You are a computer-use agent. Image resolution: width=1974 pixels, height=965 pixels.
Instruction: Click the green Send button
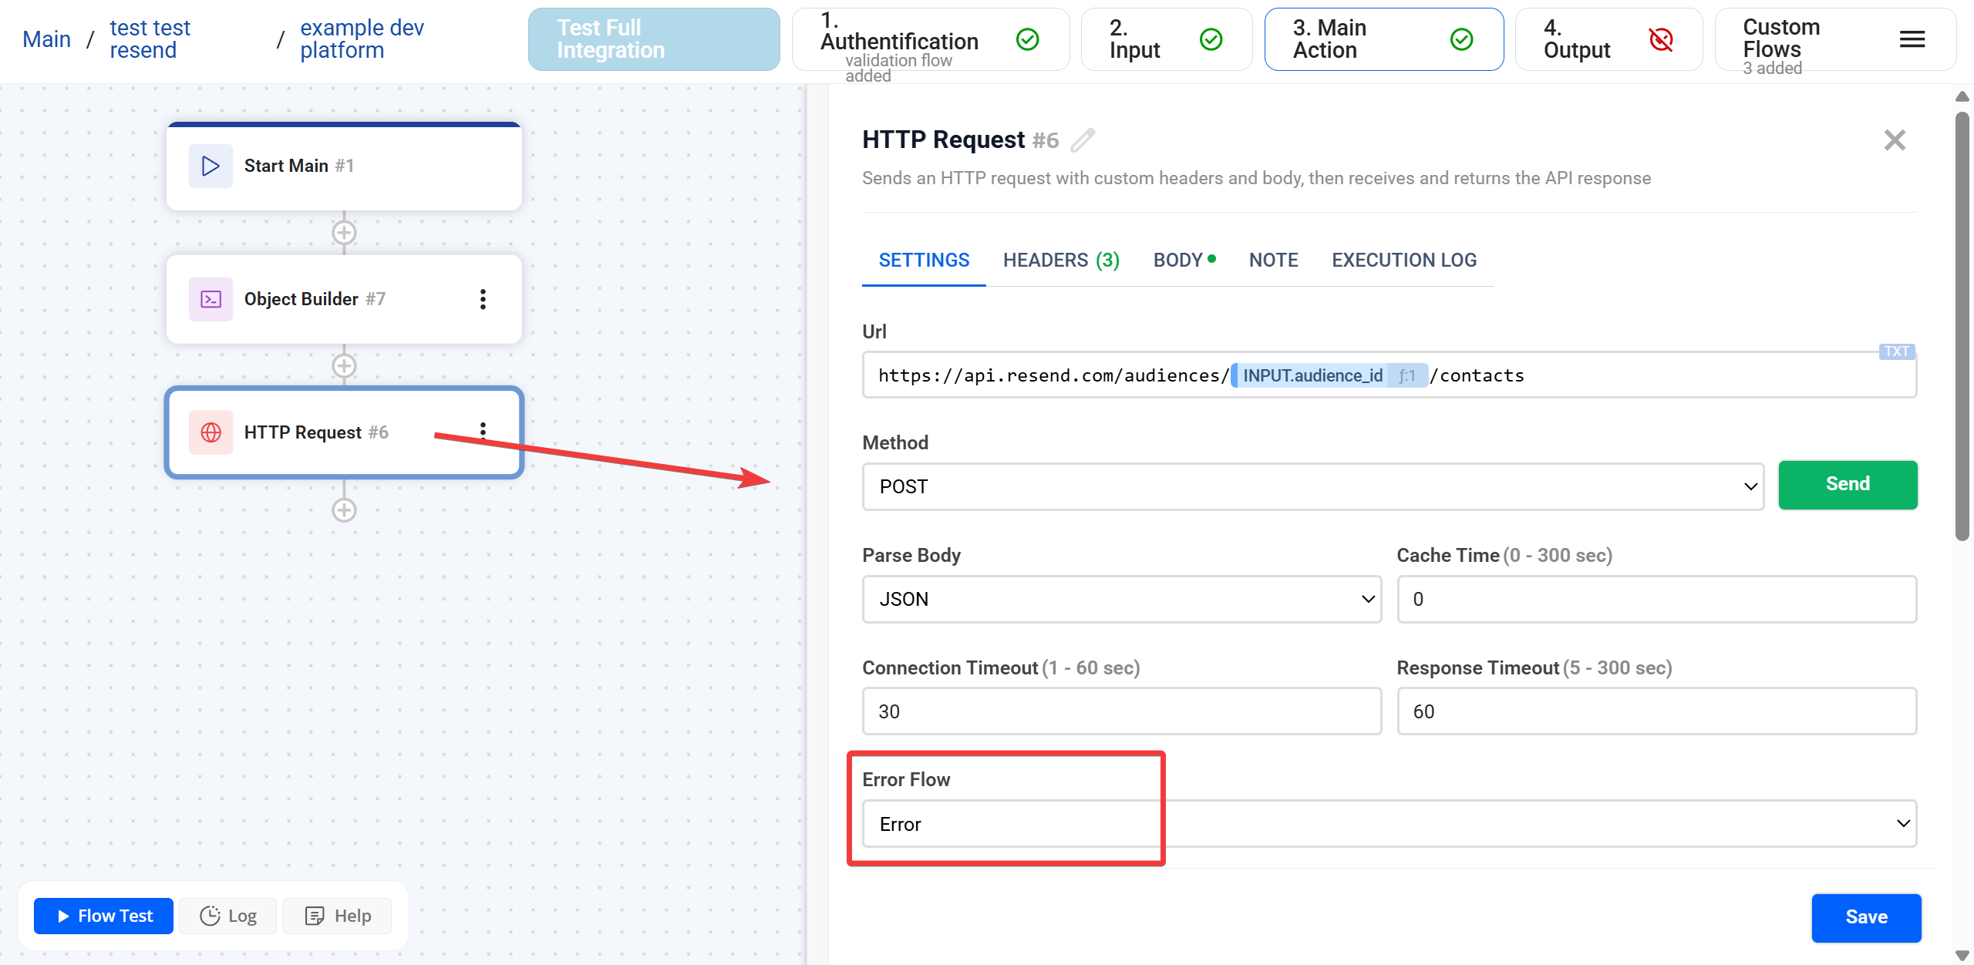click(1848, 484)
